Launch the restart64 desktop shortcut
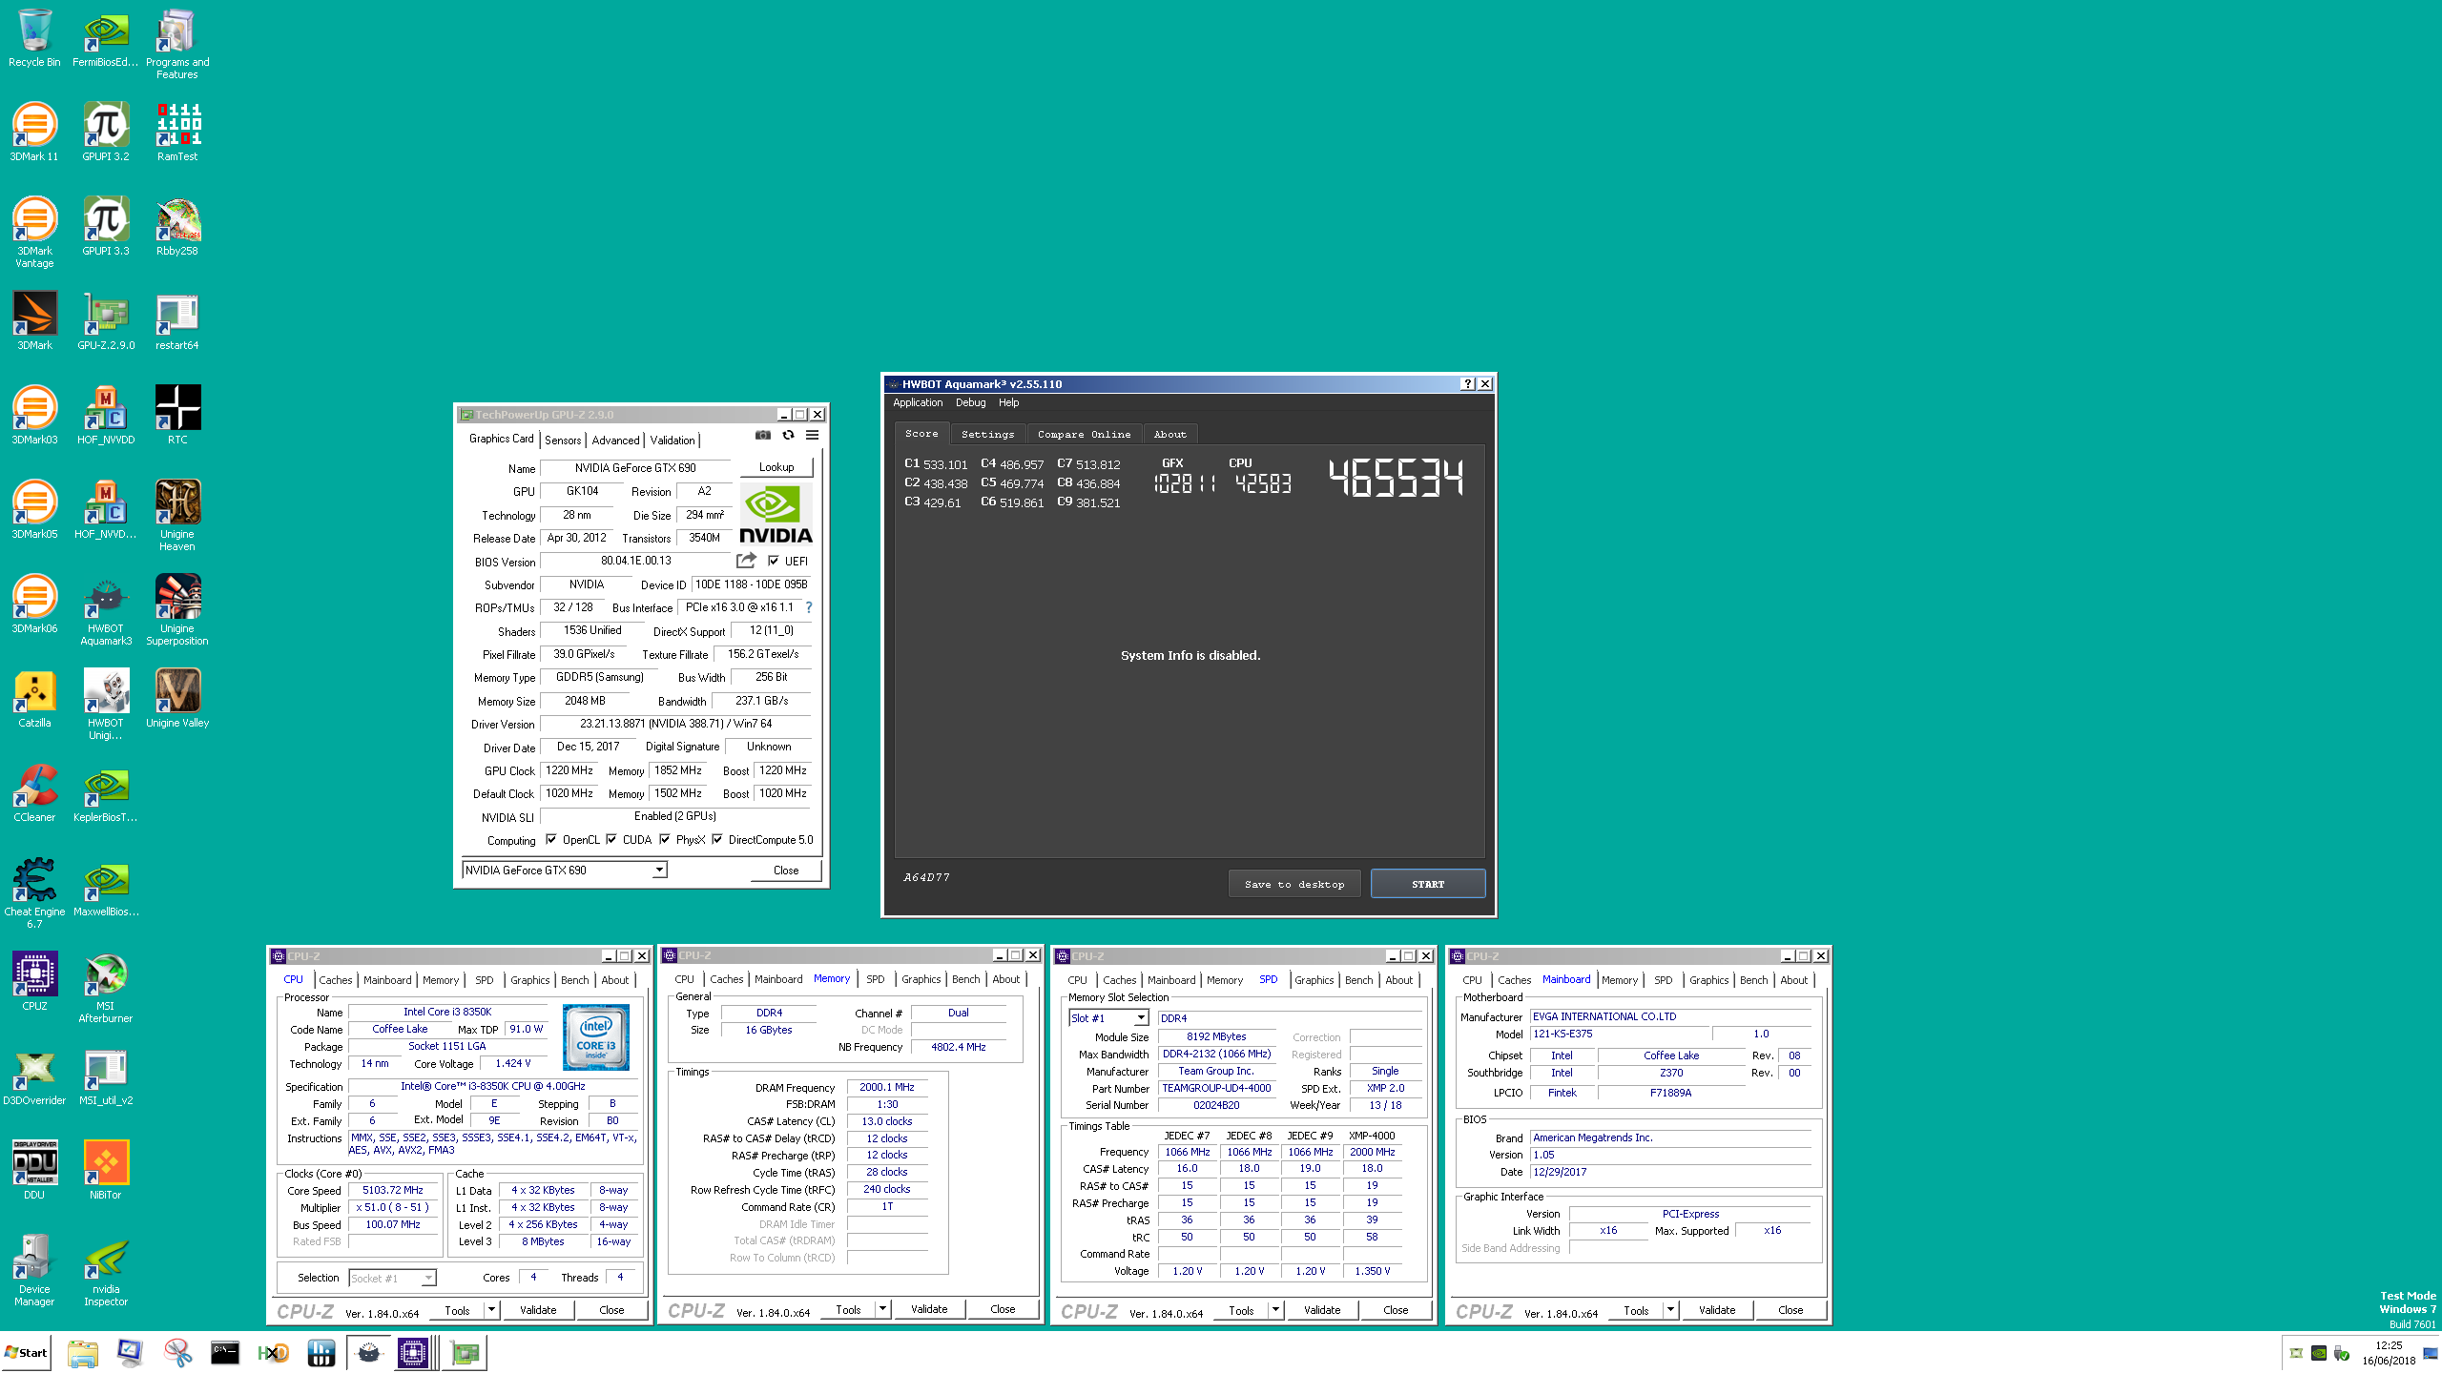Viewport: 2442px width, 1373px height. coord(177,321)
